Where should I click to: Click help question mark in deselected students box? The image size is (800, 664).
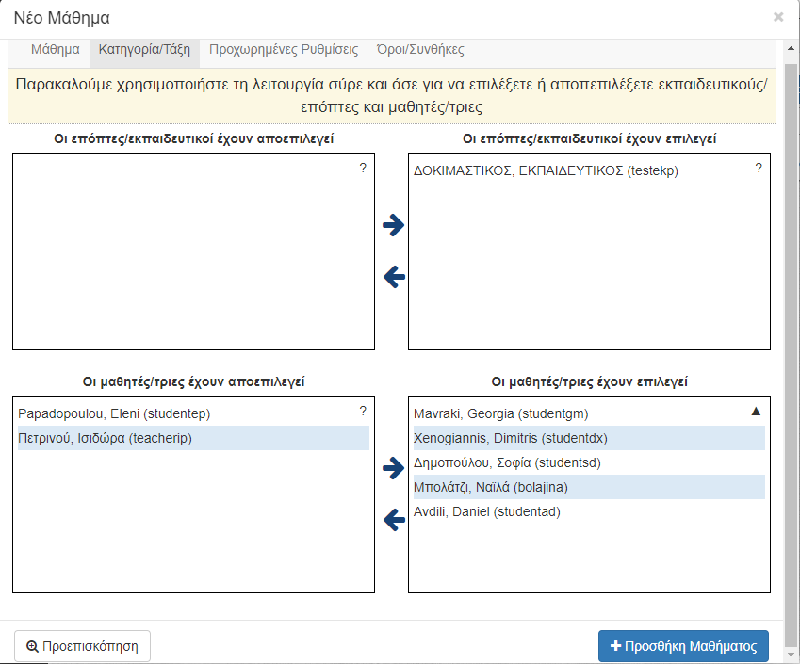(x=363, y=411)
